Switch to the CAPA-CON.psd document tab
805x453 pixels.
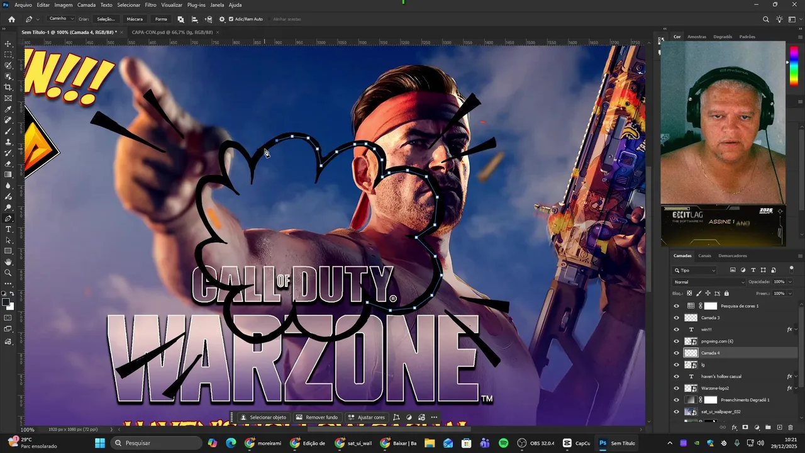pos(172,32)
